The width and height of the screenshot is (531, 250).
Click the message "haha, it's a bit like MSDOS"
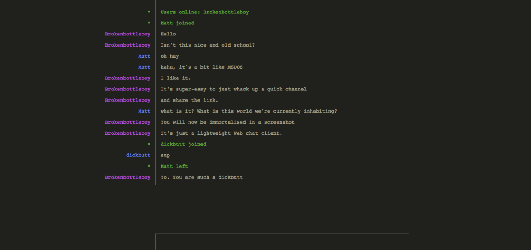click(x=201, y=67)
